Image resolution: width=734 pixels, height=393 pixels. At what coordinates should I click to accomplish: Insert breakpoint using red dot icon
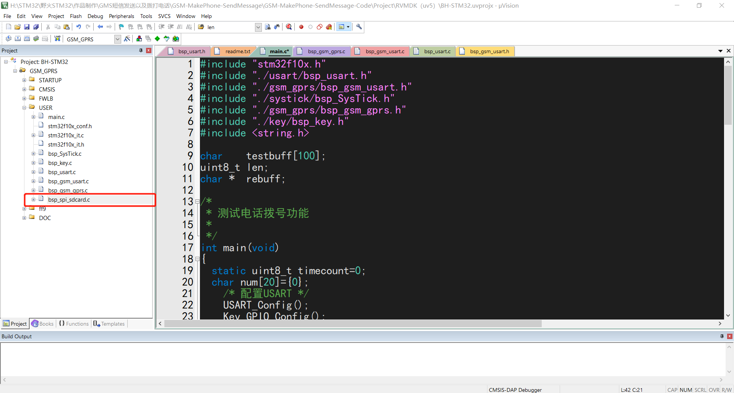pyautogui.click(x=301, y=27)
